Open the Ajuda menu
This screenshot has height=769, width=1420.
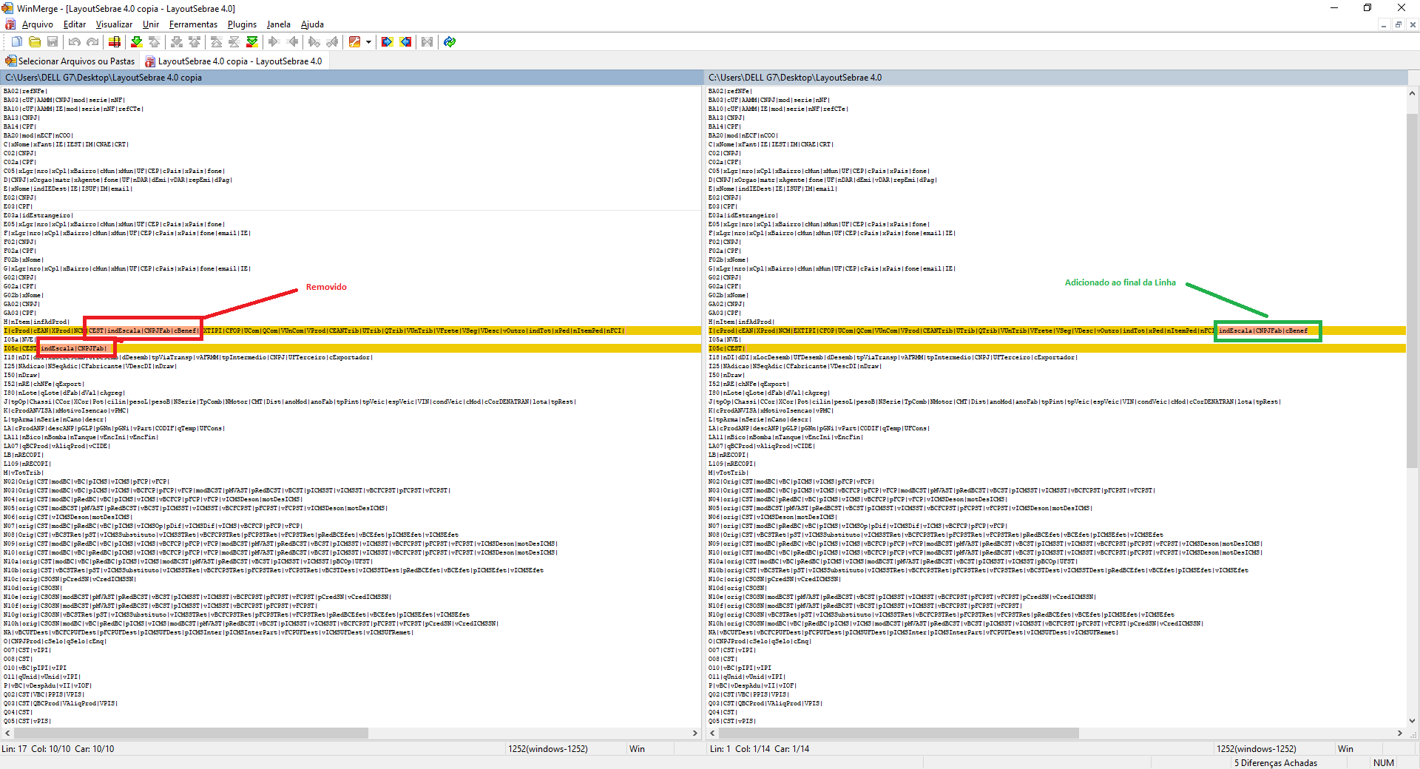pos(312,24)
